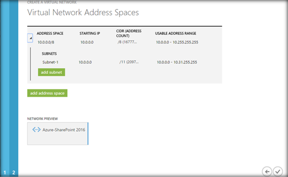Screen dimensions: 288x177
Task: Click the back arrow button
Action: click(267, 172)
